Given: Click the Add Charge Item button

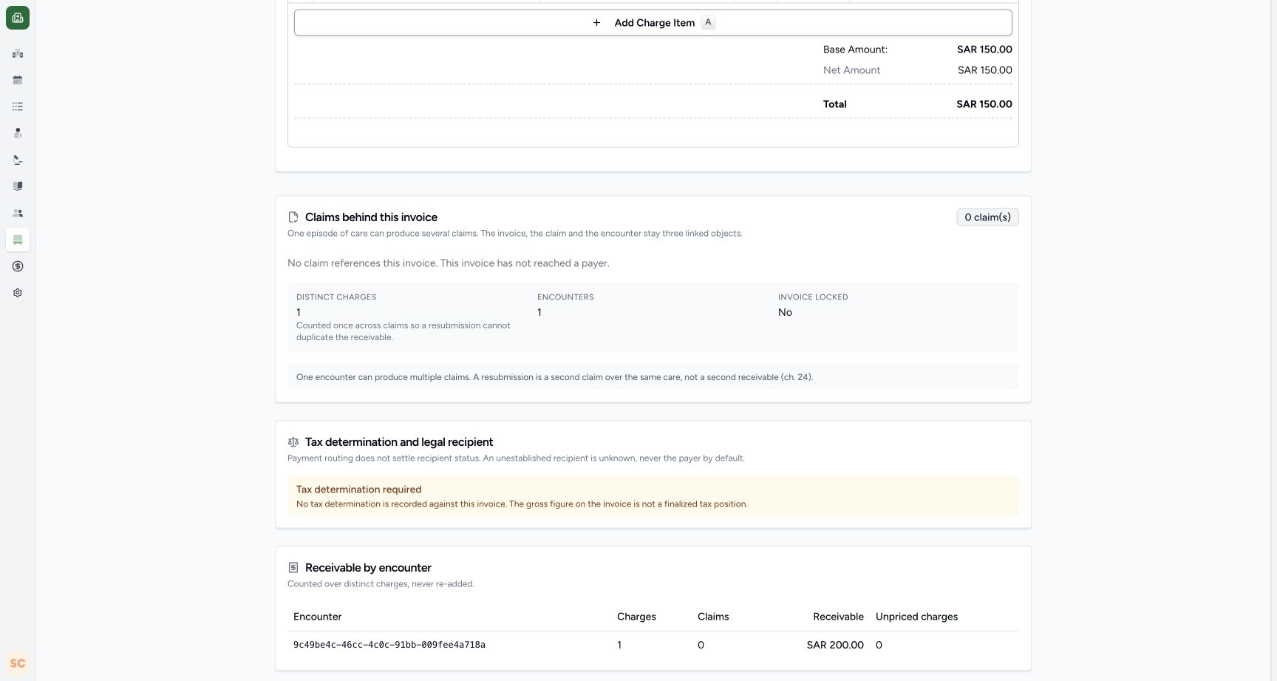Looking at the screenshot, I should 653,23.
